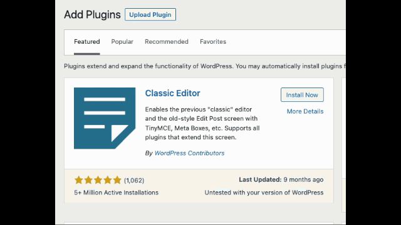Open the Classic Editor title link
This screenshot has height=225, width=401.
point(173,93)
